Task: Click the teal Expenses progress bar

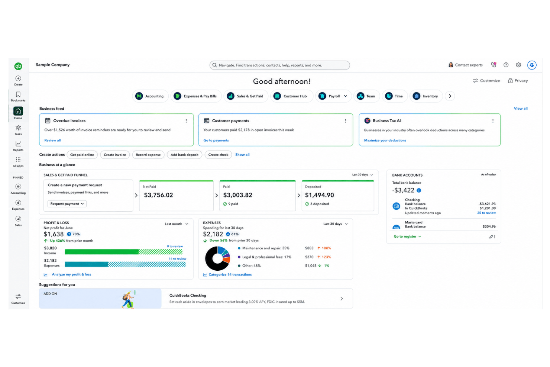Action: click(125, 264)
